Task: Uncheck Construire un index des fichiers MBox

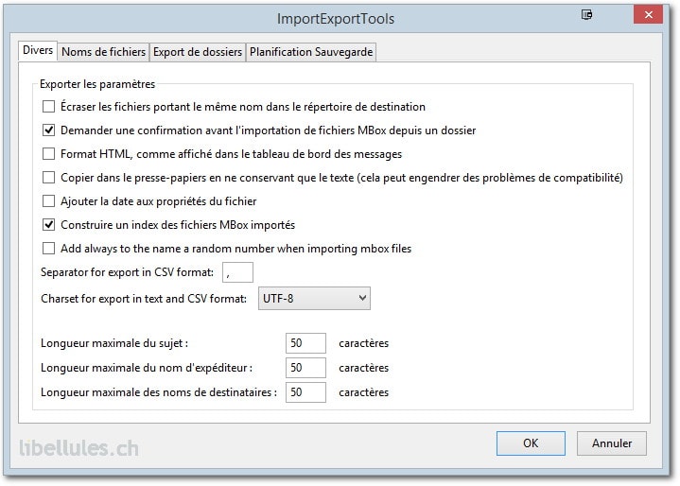Action: tap(48, 225)
